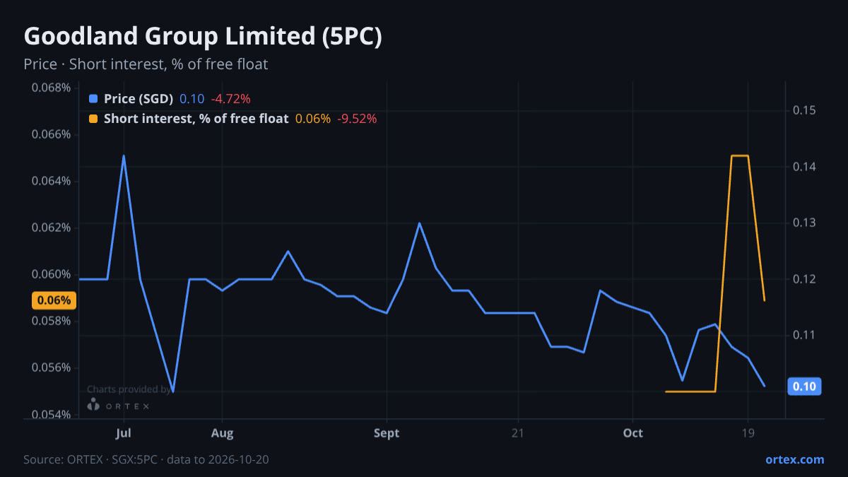Click the 0.11 right axis label

(x=804, y=335)
